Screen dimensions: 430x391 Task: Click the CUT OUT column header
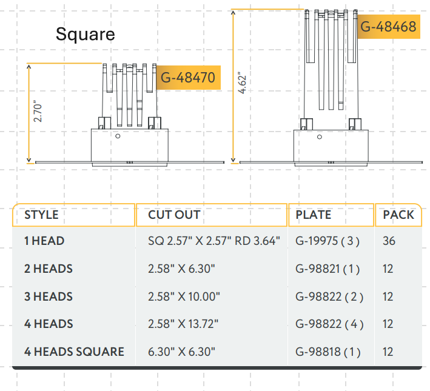174,215
